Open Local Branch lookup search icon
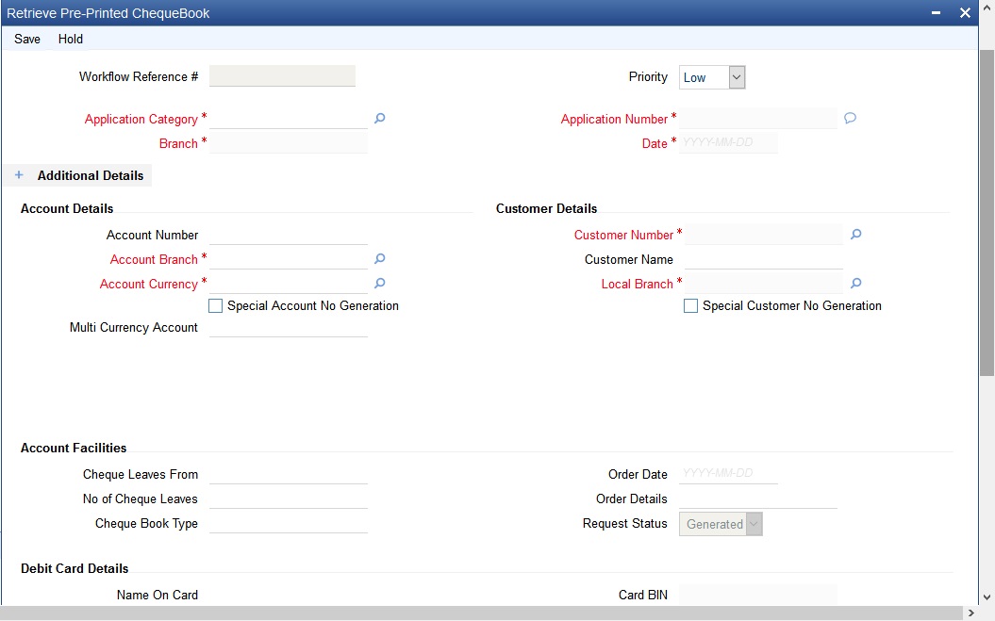995x621 pixels. (856, 284)
